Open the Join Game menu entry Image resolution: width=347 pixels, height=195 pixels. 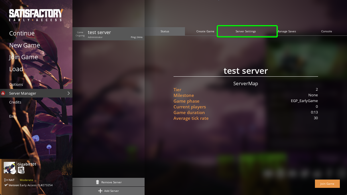[x=23, y=57]
